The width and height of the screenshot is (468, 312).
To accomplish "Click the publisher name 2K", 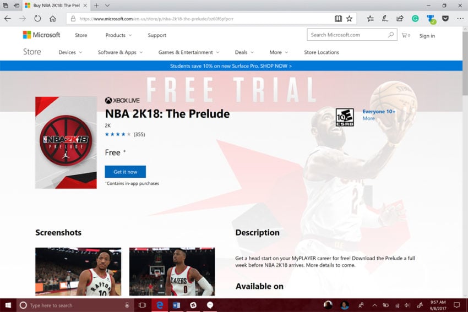I will pyautogui.click(x=108, y=125).
